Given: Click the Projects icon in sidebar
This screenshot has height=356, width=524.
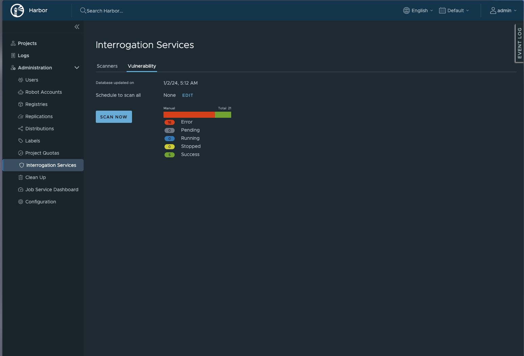Looking at the screenshot, I should (13, 43).
